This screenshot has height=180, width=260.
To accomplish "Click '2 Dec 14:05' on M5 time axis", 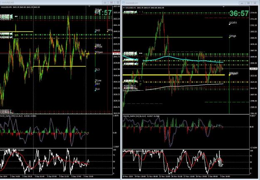I will 15,177.
